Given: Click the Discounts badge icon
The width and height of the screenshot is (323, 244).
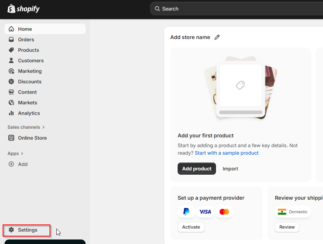Looking at the screenshot, I should click(x=11, y=81).
